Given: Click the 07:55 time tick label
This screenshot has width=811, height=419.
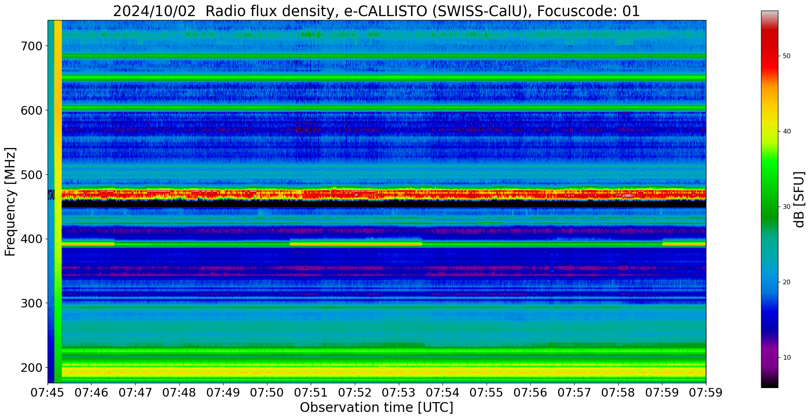Looking at the screenshot, I should (487, 393).
